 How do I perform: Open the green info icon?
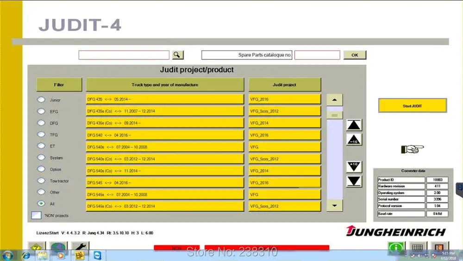tap(396, 247)
